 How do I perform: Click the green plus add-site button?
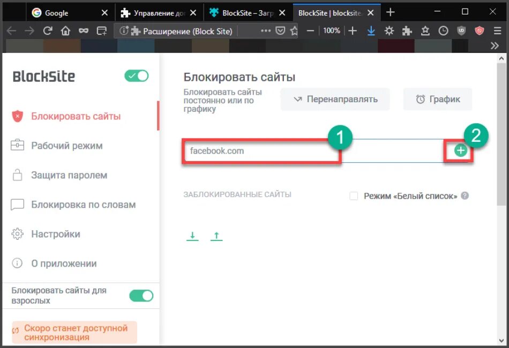[460, 150]
